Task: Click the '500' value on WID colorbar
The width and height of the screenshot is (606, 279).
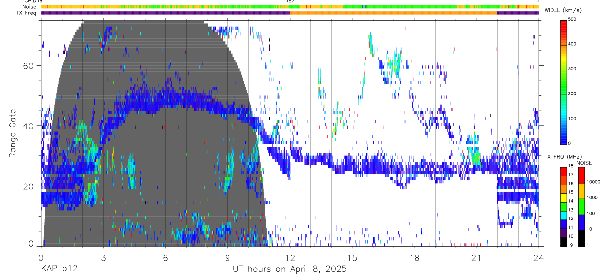Action: [x=572, y=19]
